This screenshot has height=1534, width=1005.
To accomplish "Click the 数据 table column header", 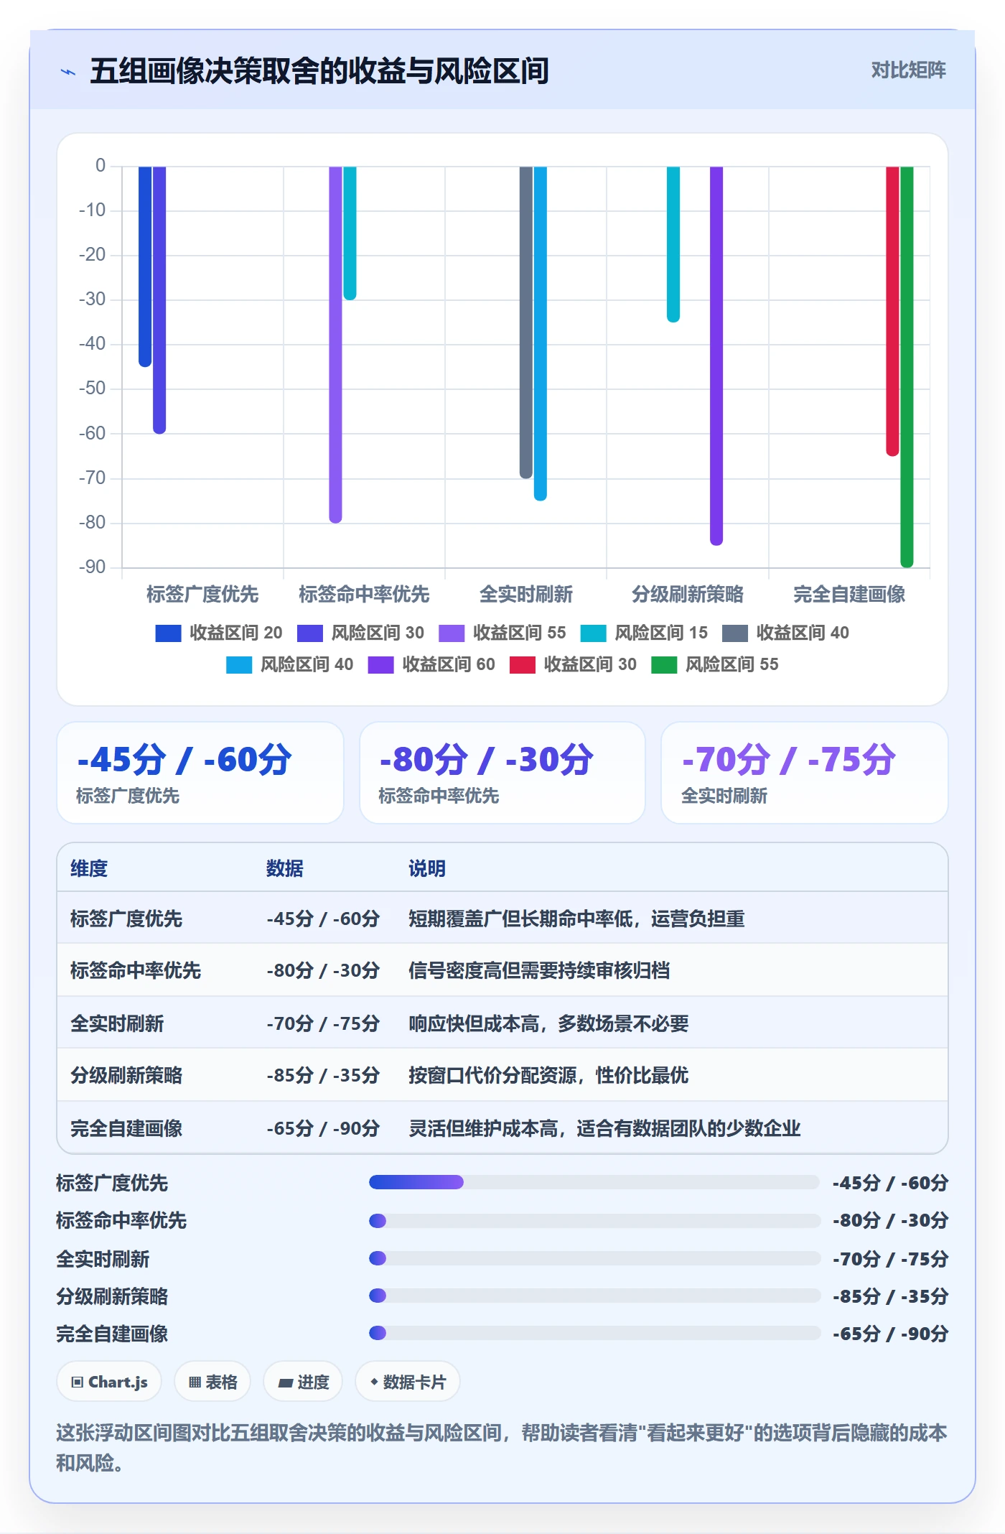I will (x=285, y=868).
